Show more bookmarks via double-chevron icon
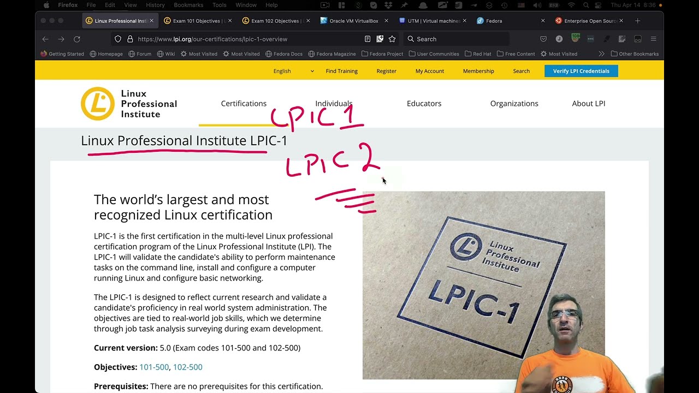699x393 pixels. pos(601,54)
